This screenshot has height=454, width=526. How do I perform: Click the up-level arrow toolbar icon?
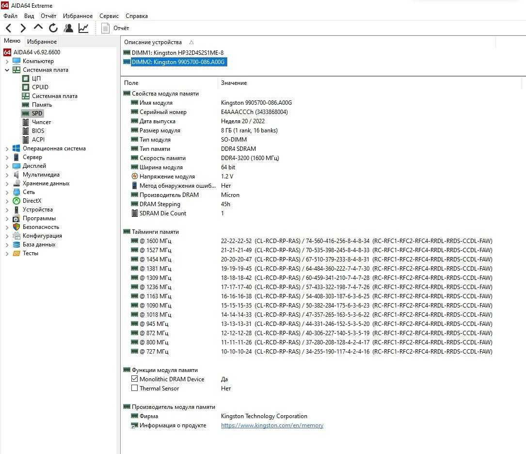point(38,28)
